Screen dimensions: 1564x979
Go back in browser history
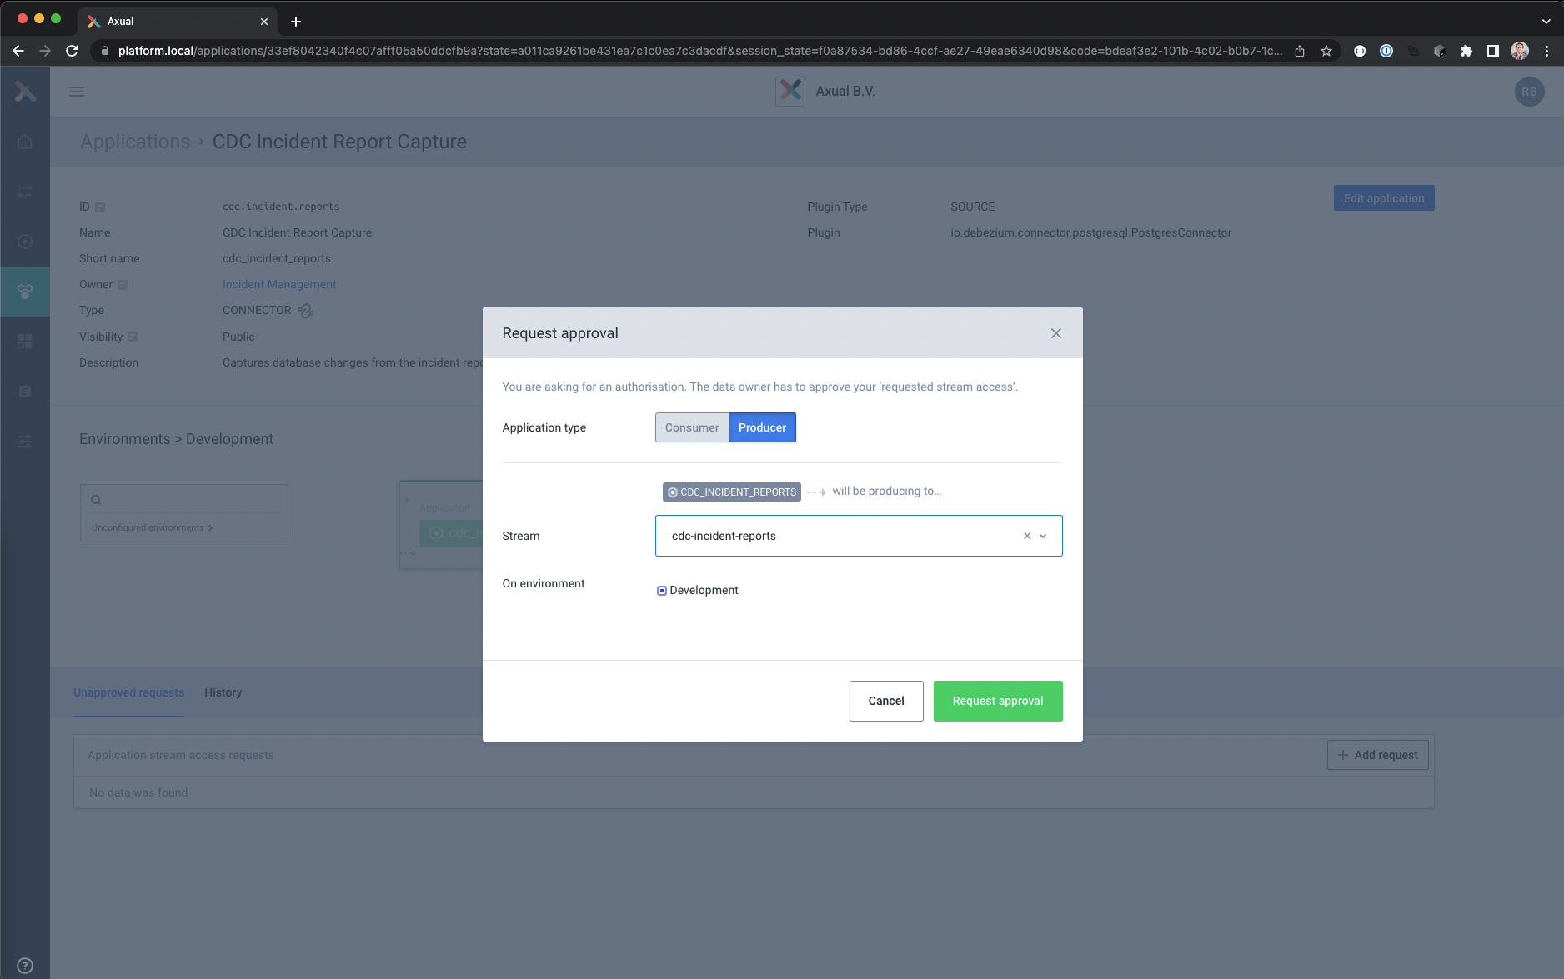pos(18,51)
